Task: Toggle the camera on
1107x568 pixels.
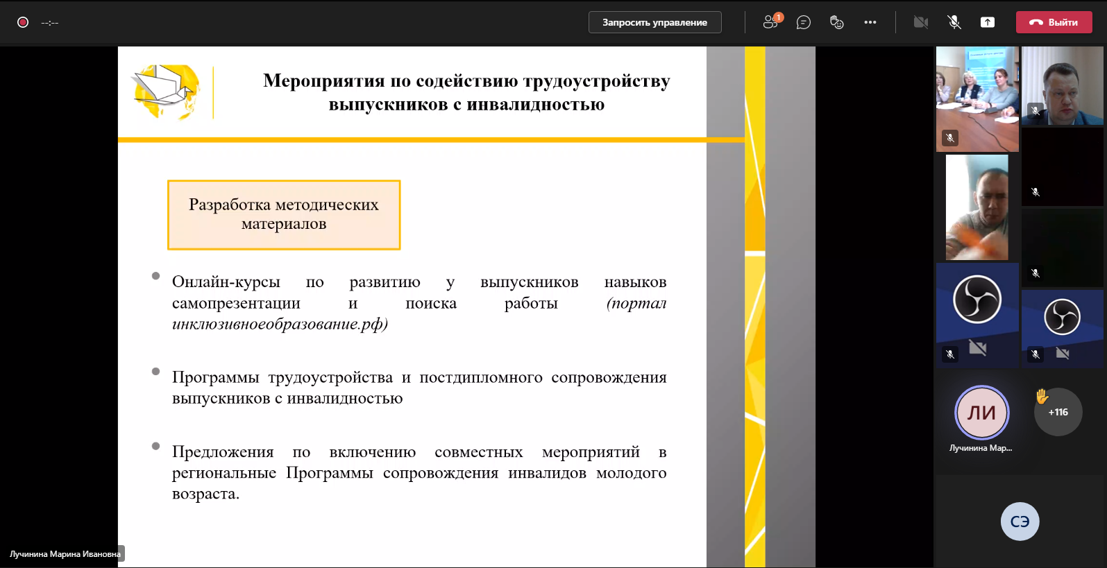Action: (921, 22)
